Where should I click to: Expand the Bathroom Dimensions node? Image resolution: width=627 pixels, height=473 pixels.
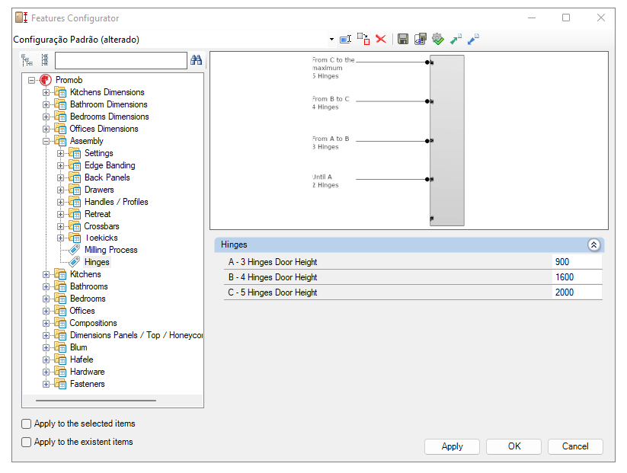pyautogui.click(x=46, y=105)
